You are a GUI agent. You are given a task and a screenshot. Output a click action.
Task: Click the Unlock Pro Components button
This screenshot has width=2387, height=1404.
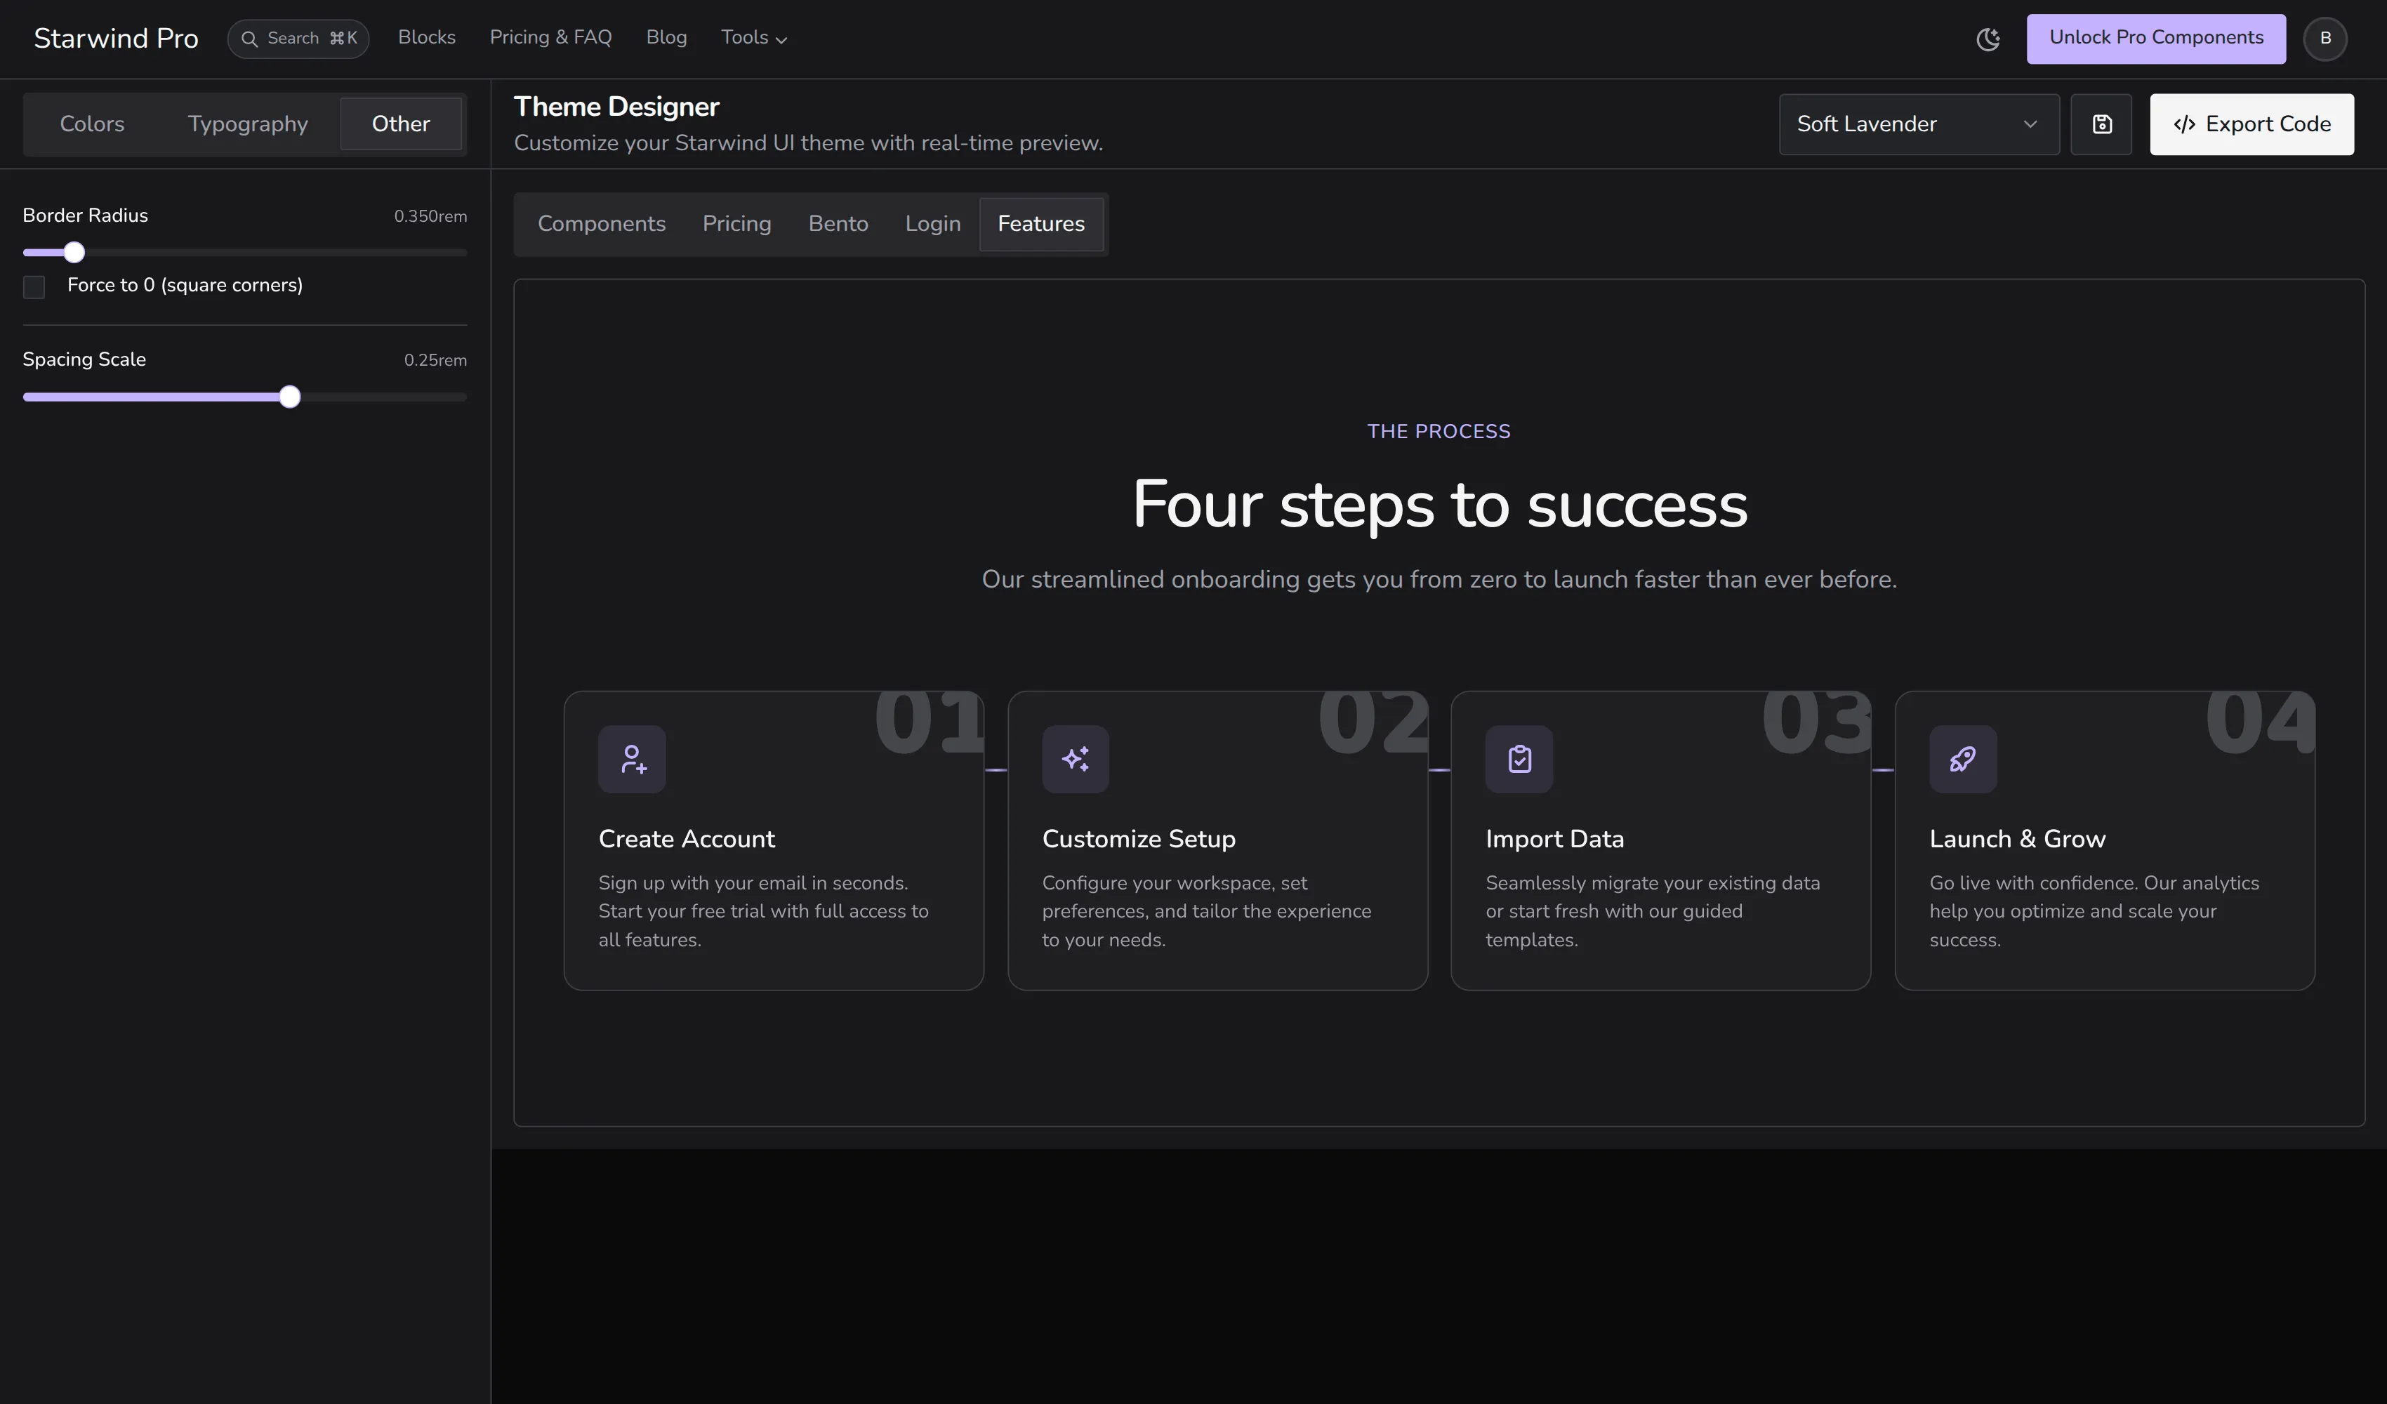pos(2156,38)
